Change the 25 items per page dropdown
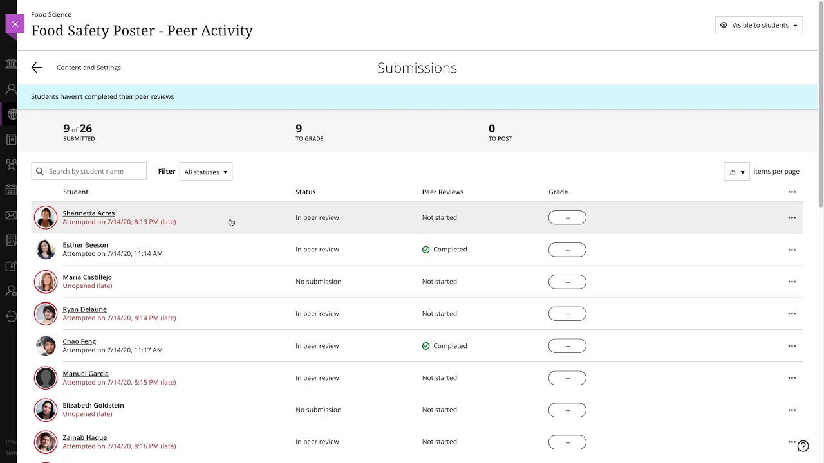 pos(736,172)
